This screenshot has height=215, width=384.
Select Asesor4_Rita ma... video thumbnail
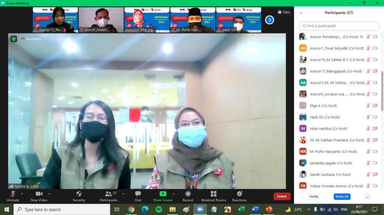click(x=147, y=20)
